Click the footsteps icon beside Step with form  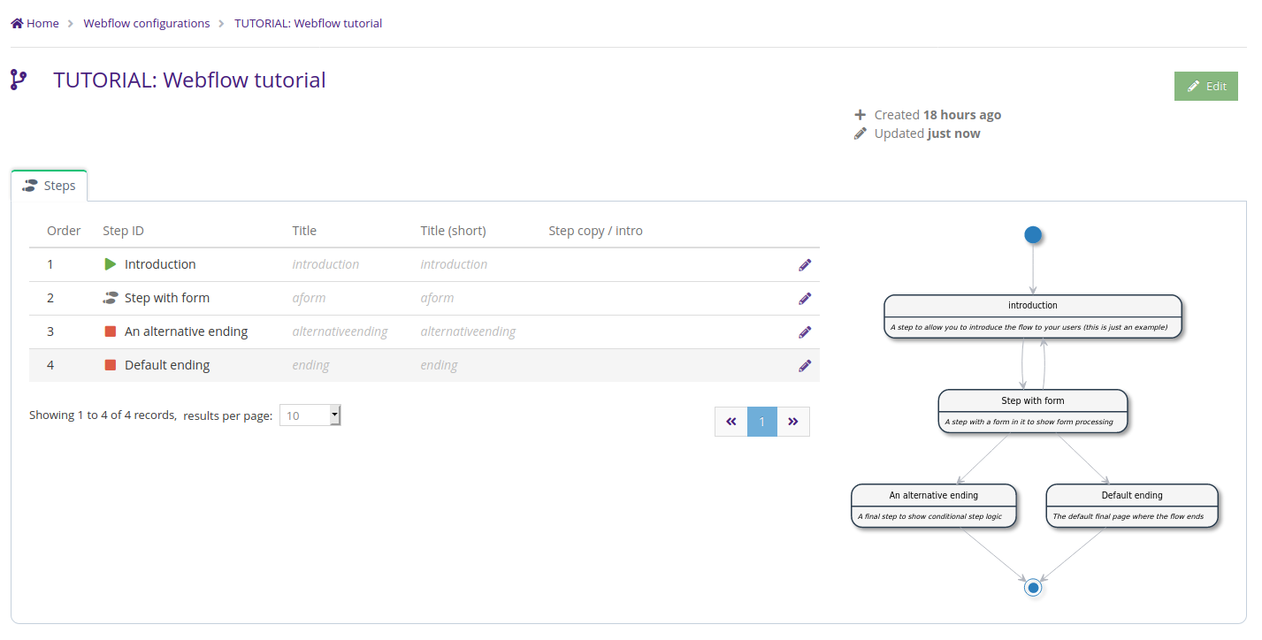coord(111,298)
